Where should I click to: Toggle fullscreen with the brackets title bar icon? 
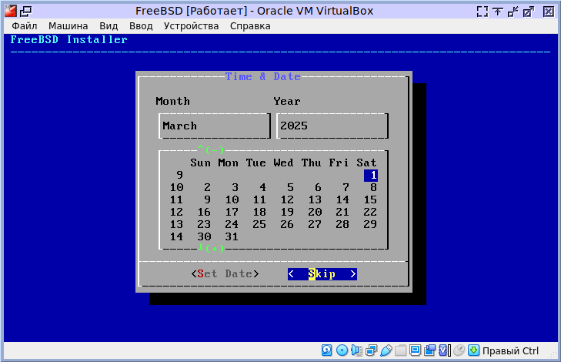click(482, 12)
